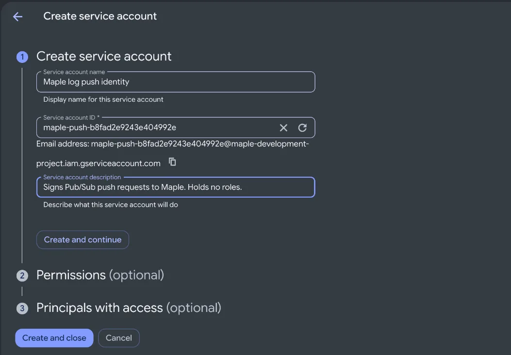Click Create and continue
The image size is (511, 355).
pos(83,240)
